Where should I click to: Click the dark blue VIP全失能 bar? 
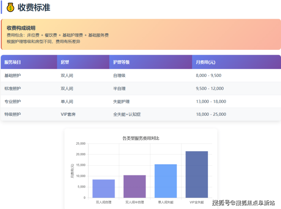coord(197,174)
